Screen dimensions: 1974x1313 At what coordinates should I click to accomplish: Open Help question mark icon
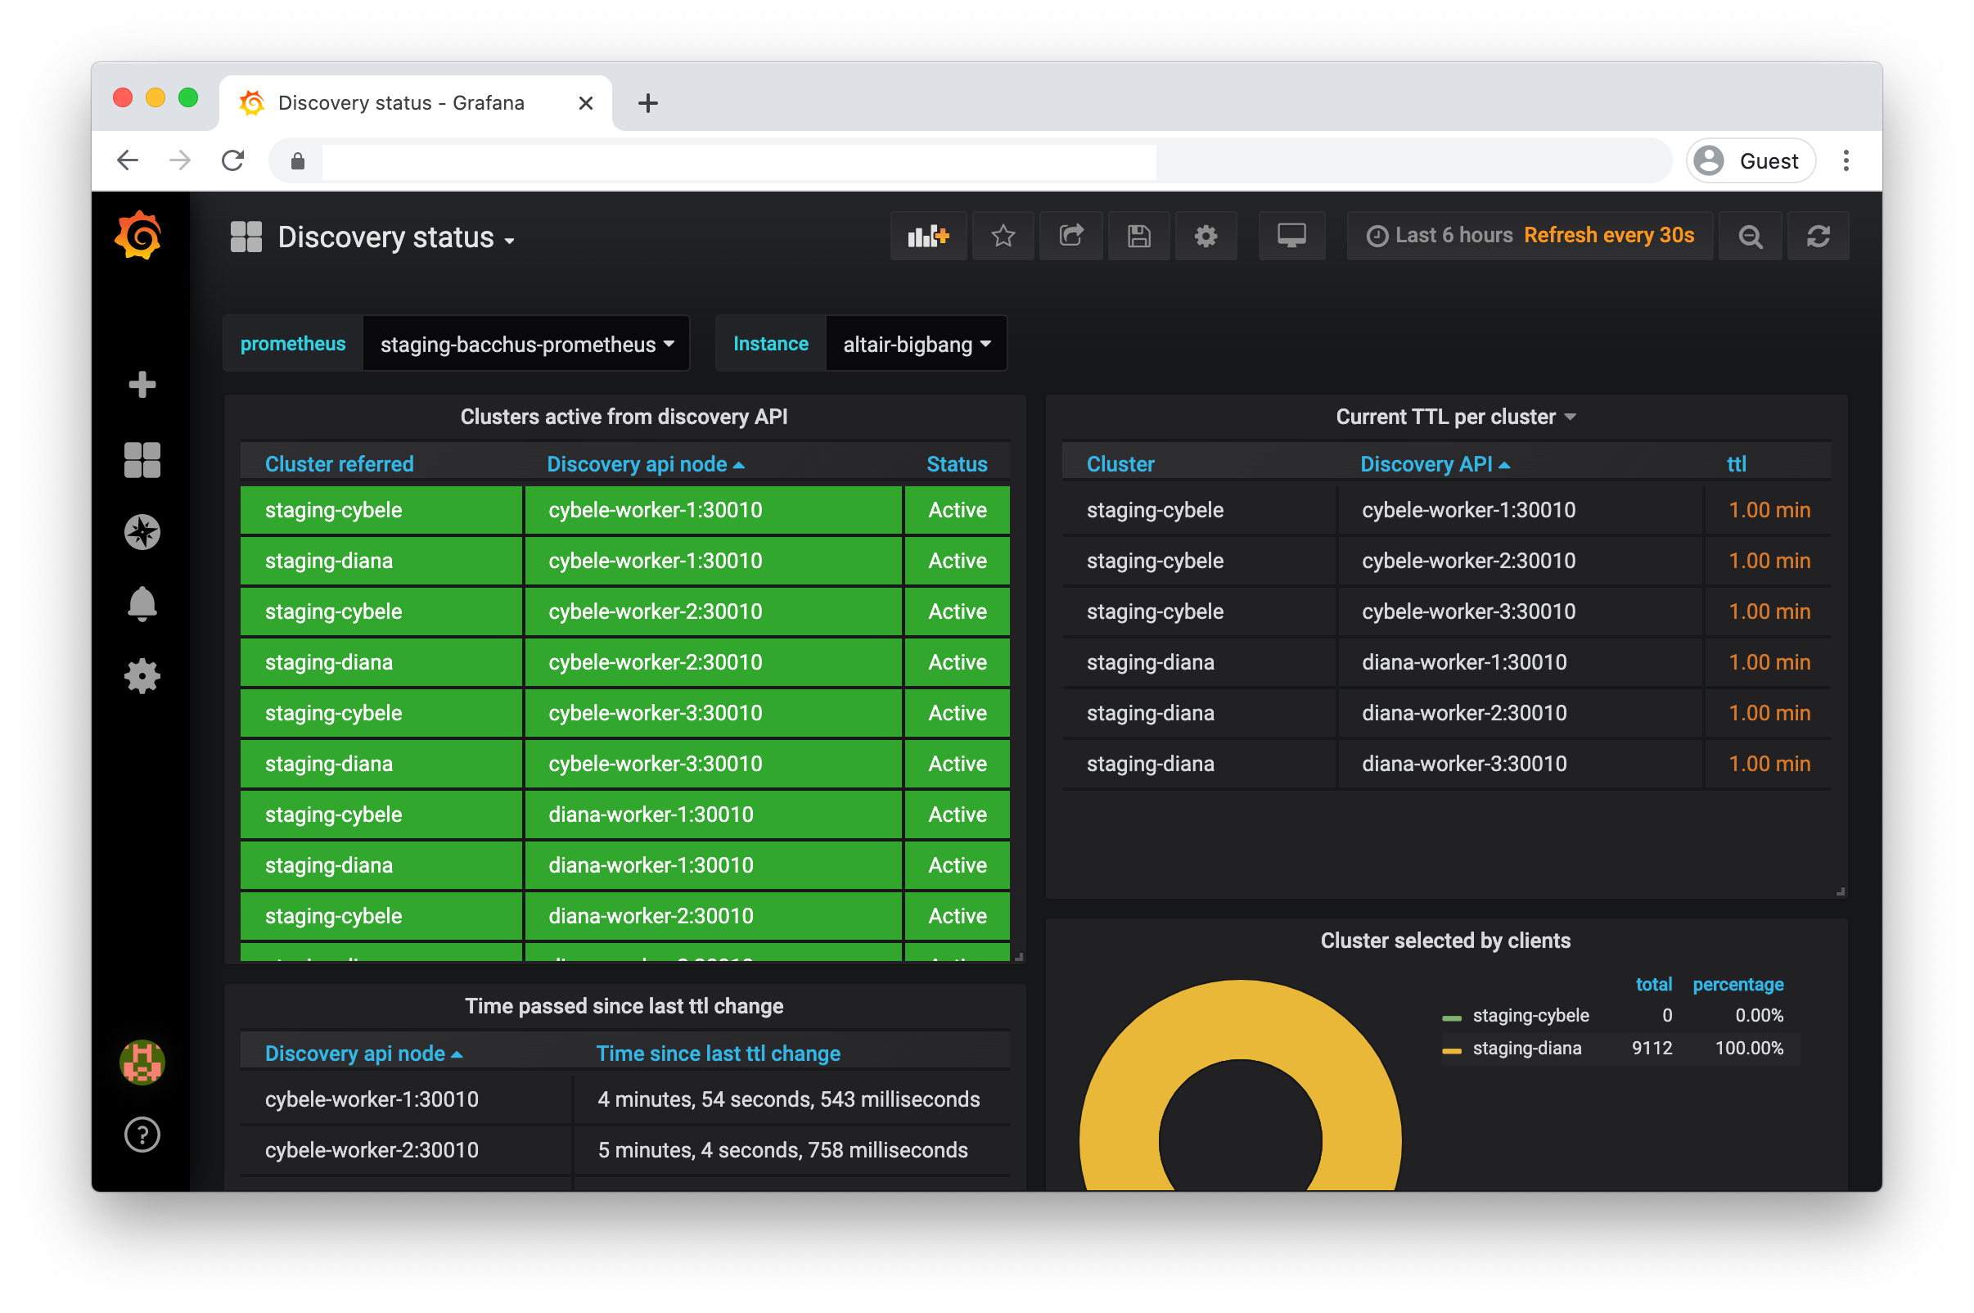click(142, 1135)
